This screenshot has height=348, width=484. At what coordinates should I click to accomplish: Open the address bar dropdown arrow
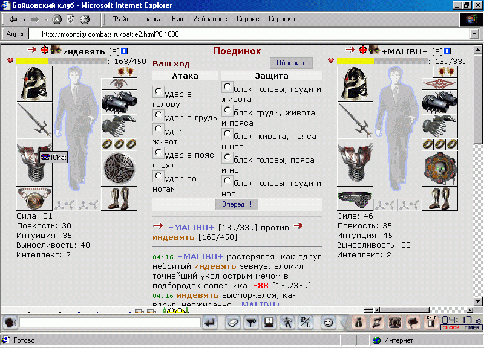tap(474, 34)
